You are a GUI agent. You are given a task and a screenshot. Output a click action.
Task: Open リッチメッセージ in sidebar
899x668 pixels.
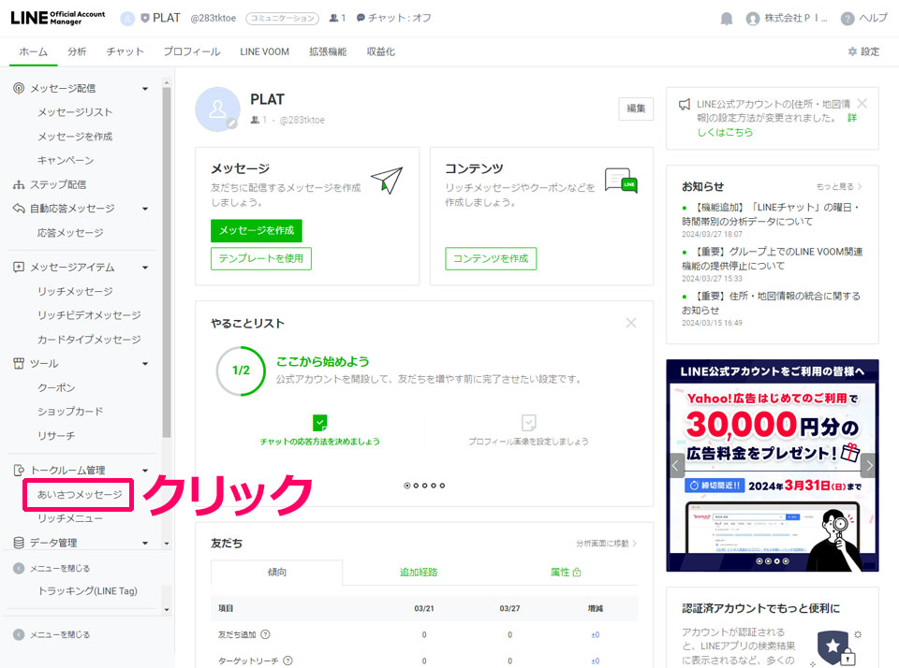tap(75, 292)
